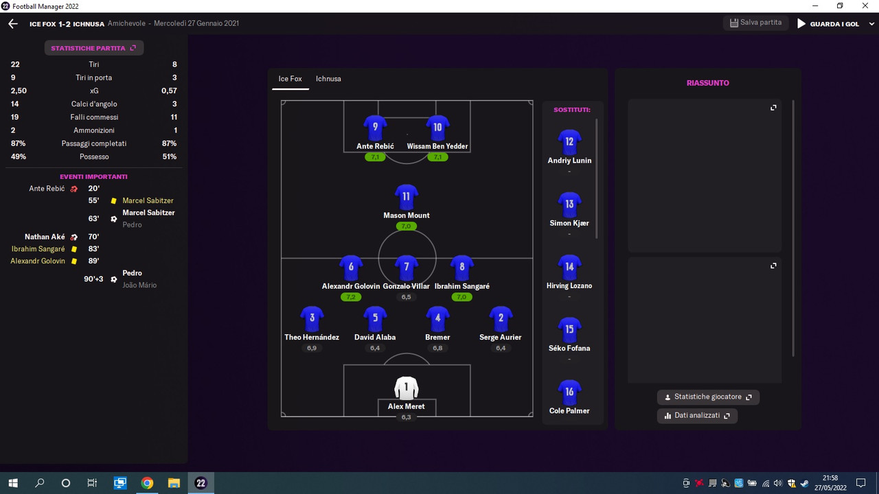This screenshot has width=879, height=494.
Task: Open Windows search in taskbar
Action: tap(40, 483)
